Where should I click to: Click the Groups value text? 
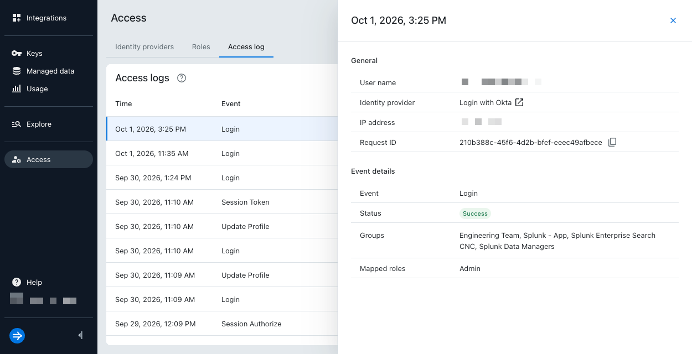[x=557, y=241]
